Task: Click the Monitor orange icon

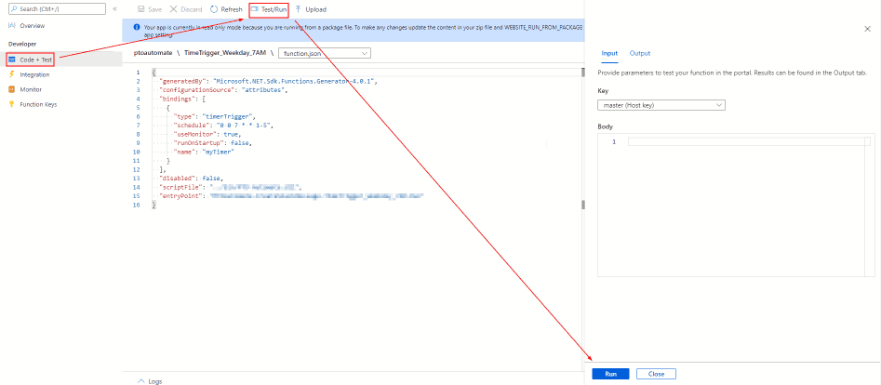Action: (12, 89)
